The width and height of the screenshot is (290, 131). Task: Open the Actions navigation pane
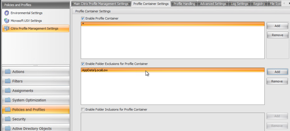(x=36, y=72)
